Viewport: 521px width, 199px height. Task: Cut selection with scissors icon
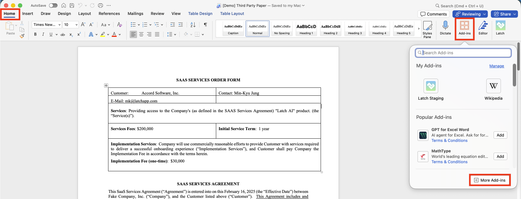(x=22, y=23)
